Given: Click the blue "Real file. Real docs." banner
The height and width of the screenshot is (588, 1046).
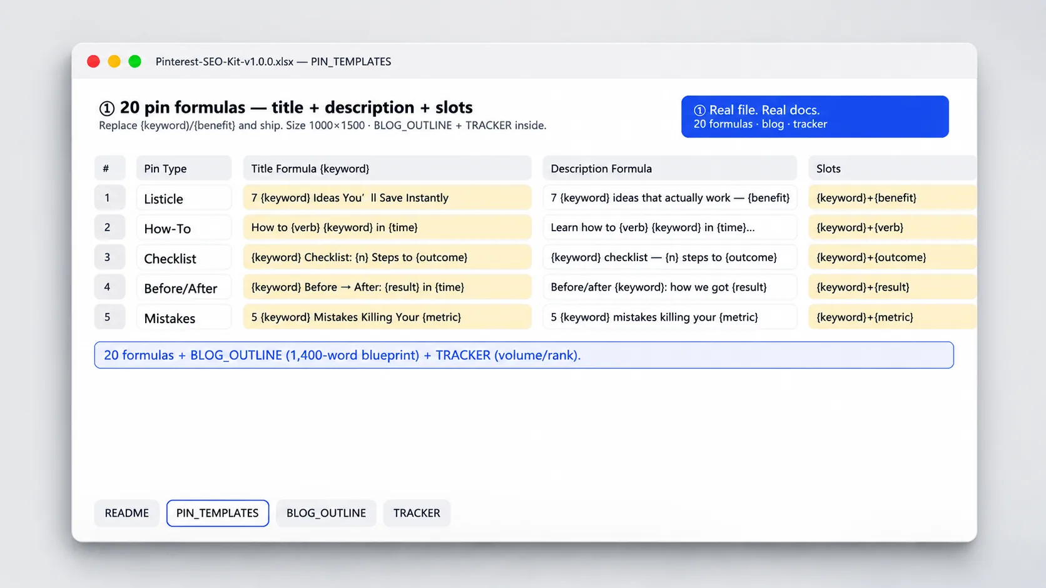Looking at the screenshot, I should coord(815,117).
